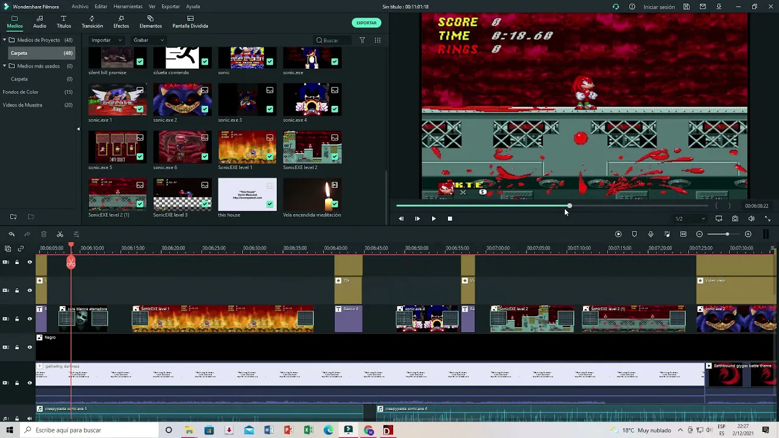Click Iniciar sesión
The width and height of the screenshot is (779, 438).
click(659, 7)
